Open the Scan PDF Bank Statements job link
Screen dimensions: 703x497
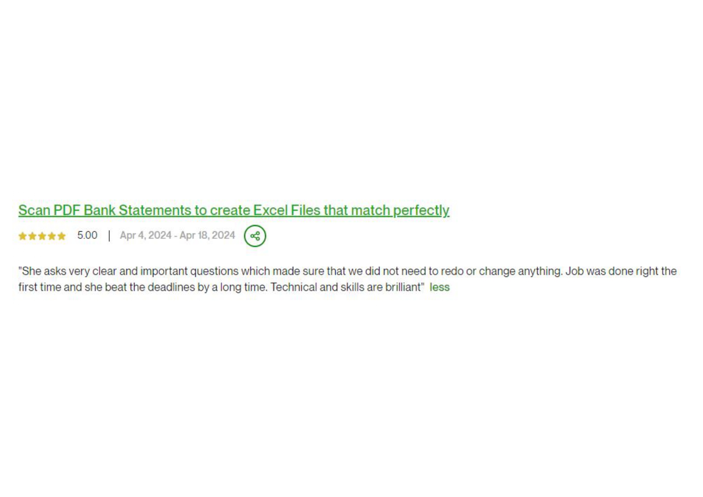(x=234, y=210)
